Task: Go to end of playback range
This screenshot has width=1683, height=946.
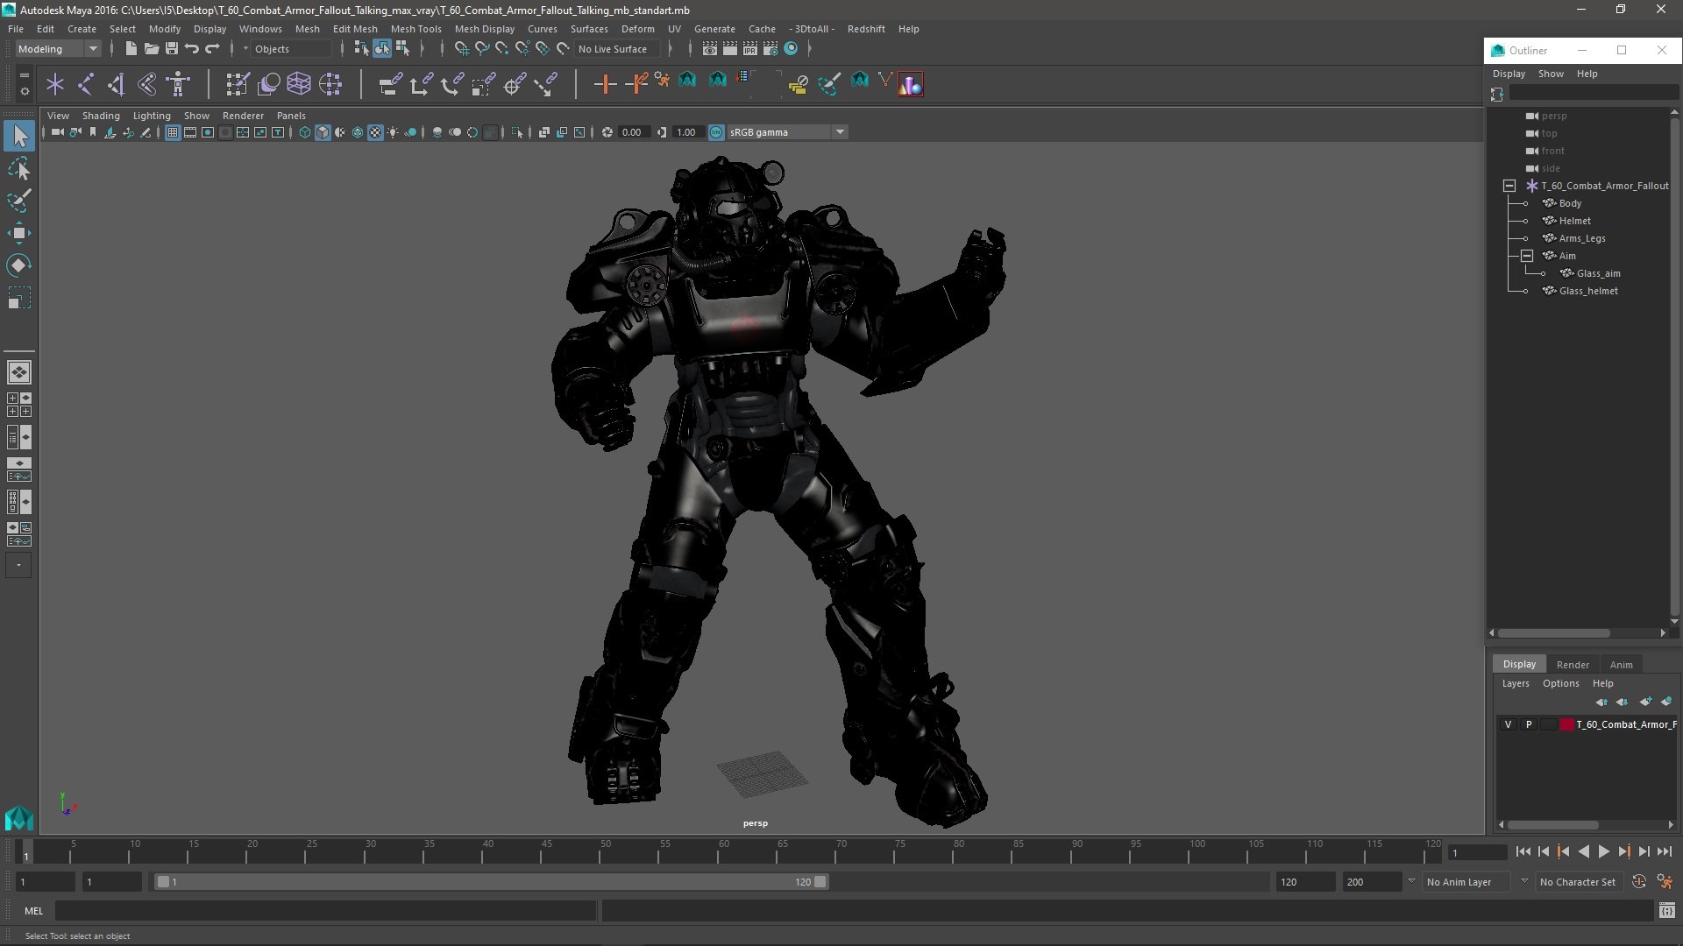Action: 1665,851
